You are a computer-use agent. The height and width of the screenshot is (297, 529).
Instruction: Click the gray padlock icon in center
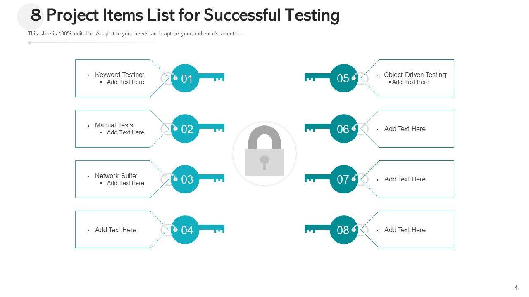(264, 153)
